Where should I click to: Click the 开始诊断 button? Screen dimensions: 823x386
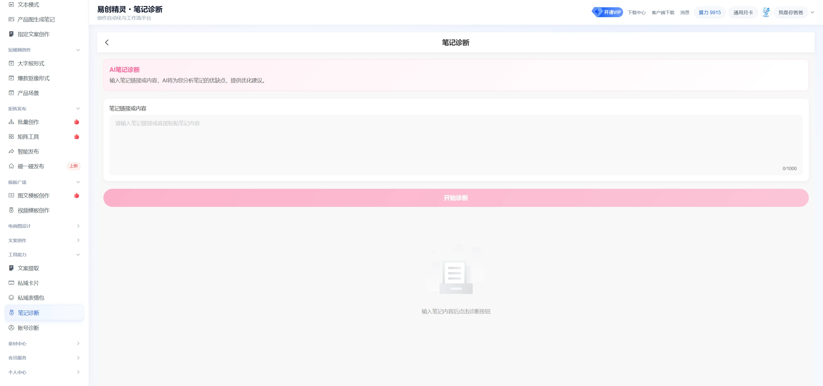pyautogui.click(x=456, y=198)
